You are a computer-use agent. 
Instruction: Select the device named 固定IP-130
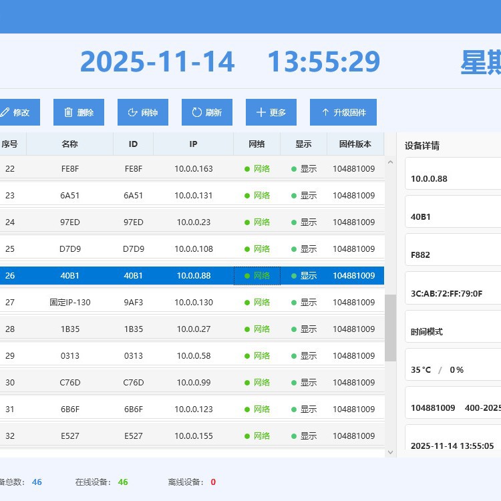point(192,302)
